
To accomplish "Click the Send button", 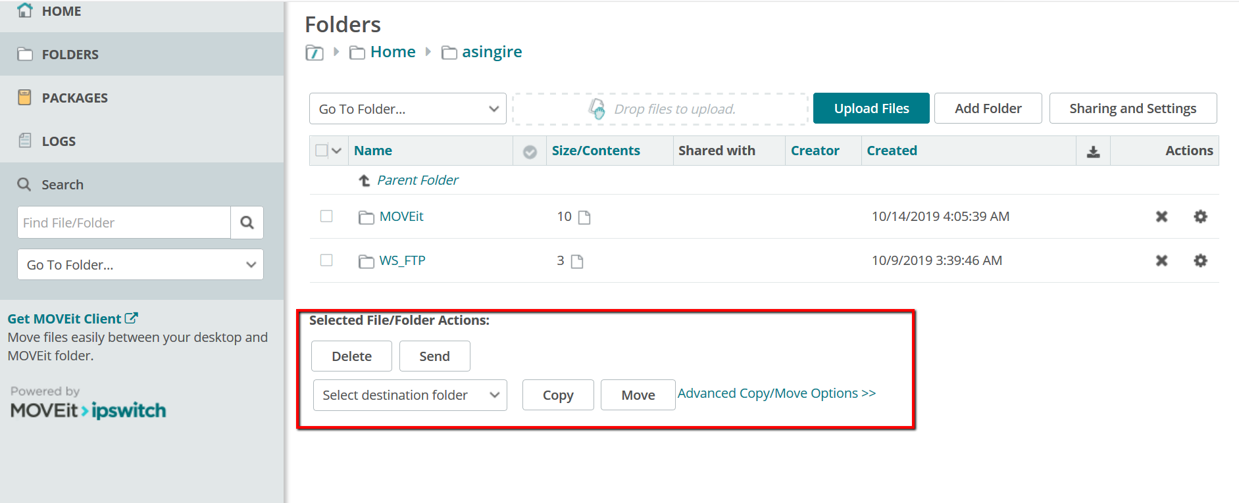I will tap(435, 356).
